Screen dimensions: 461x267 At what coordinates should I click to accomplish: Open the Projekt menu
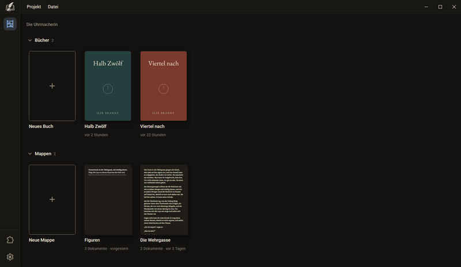coord(34,7)
